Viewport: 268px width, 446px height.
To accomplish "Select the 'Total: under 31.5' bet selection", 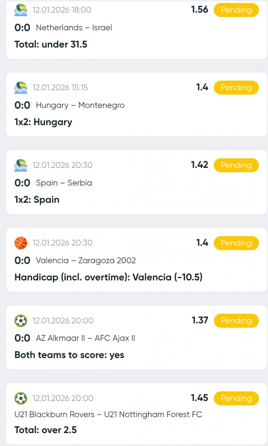I will pyautogui.click(x=51, y=44).
